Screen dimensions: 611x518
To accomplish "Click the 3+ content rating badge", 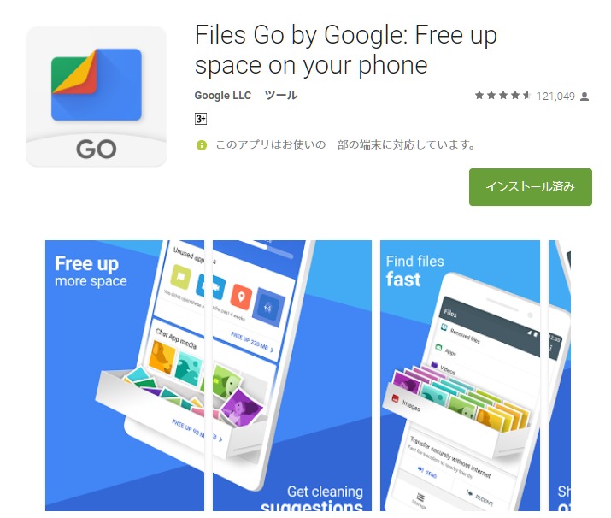I will [200, 119].
